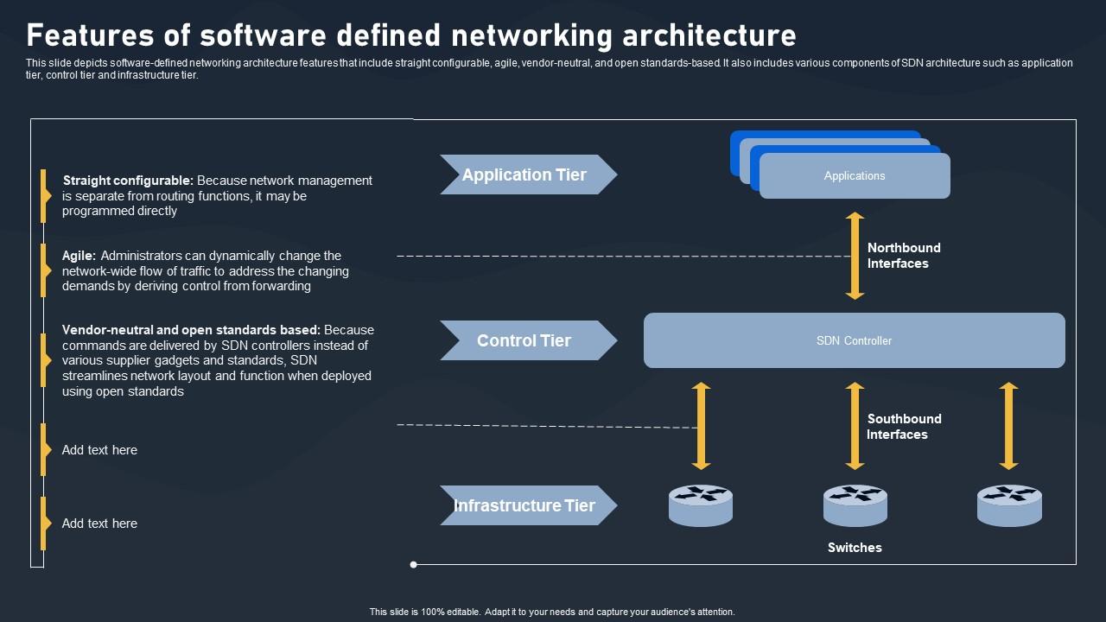Viewport: 1106px width, 622px height.
Task: Click the first Add text here placeholder
Action: [x=99, y=450]
